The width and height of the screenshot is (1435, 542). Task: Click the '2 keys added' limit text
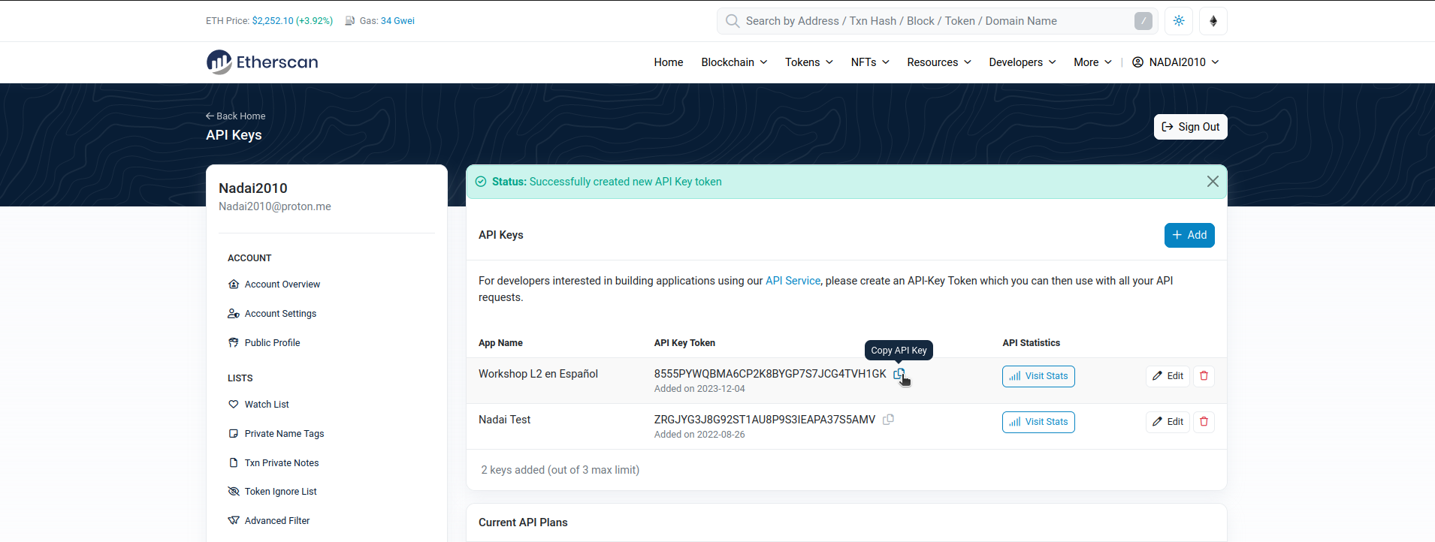click(x=560, y=470)
